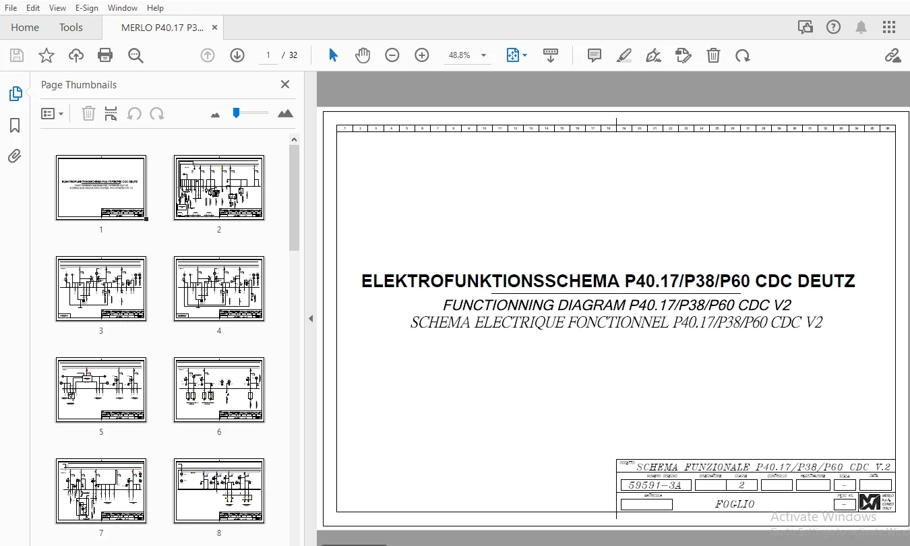Collapse the navigation pane with the arrow

pyautogui.click(x=311, y=318)
